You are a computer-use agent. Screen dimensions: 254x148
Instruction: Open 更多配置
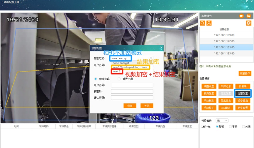[x=243, y=108]
